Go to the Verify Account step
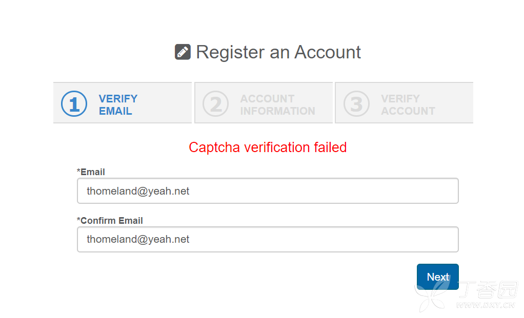This screenshot has height=318, width=524. 405,103
